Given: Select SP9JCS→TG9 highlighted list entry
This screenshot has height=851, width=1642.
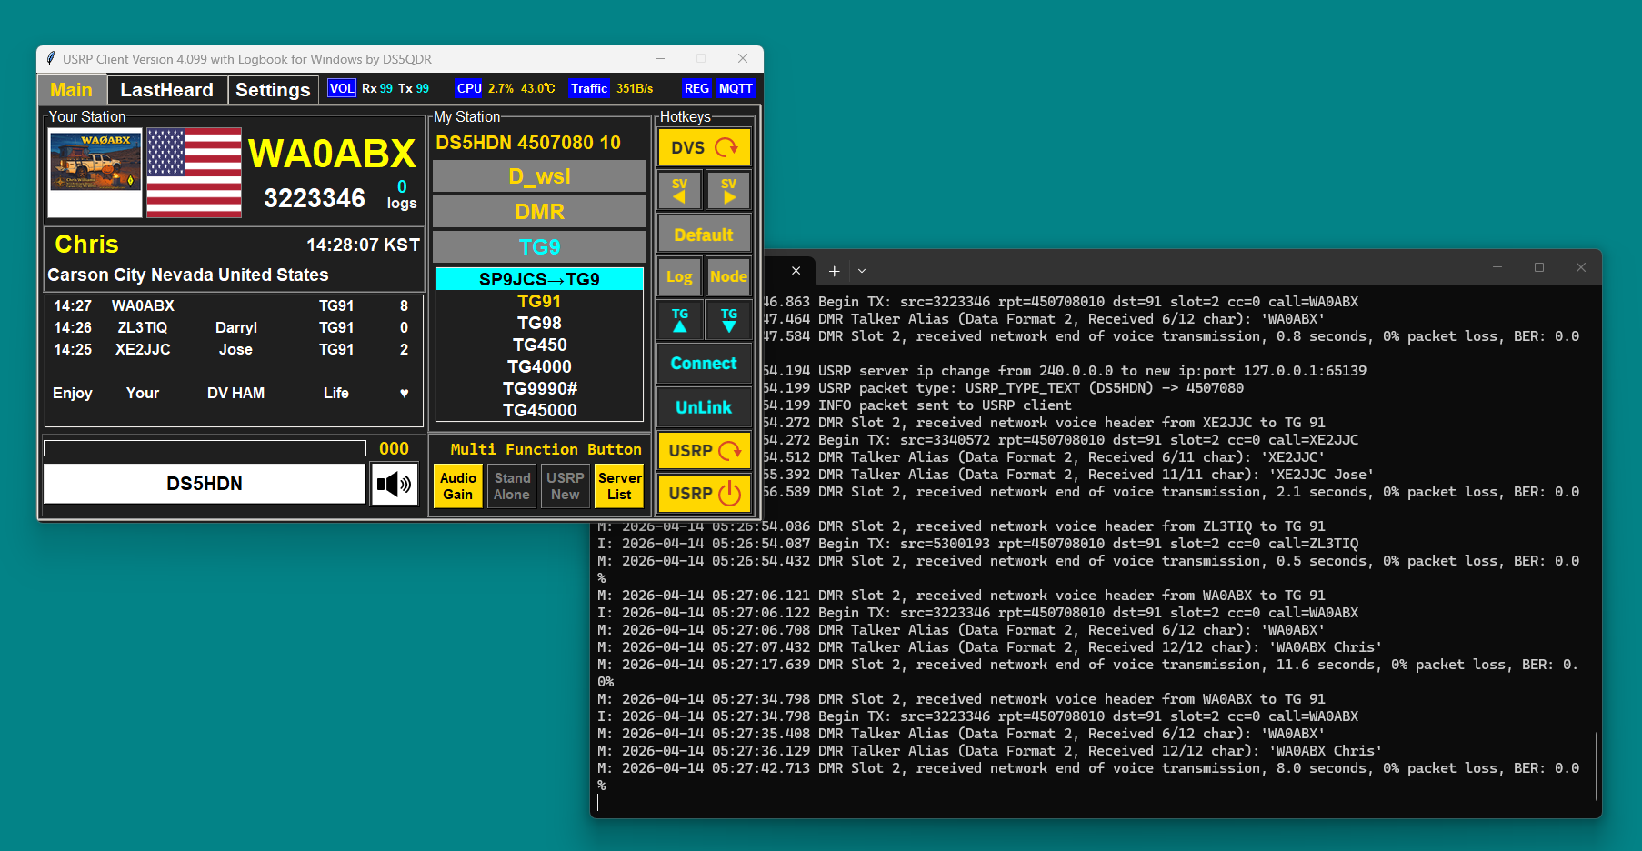Looking at the screenshot, I should [539, 279].
